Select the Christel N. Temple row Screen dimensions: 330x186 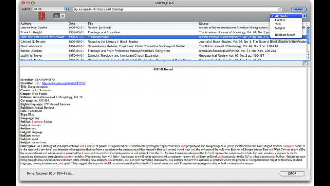(163, 41)
